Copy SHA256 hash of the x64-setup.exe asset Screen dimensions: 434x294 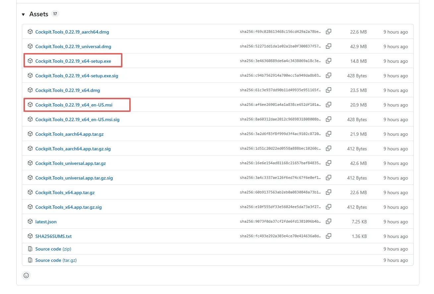pos(329,61)
